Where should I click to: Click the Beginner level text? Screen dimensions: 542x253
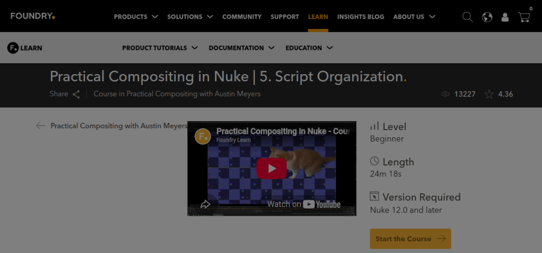pos(387,139)
